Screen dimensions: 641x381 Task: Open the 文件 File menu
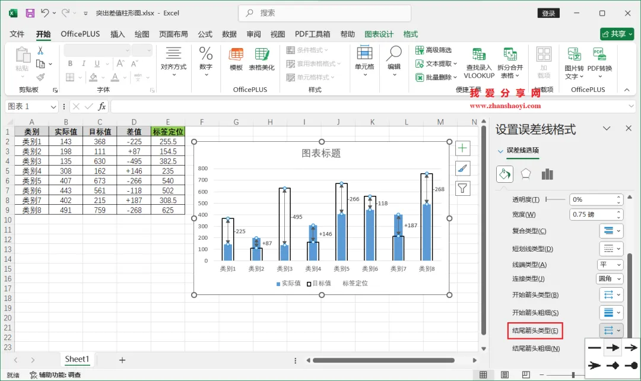[17, 34]
